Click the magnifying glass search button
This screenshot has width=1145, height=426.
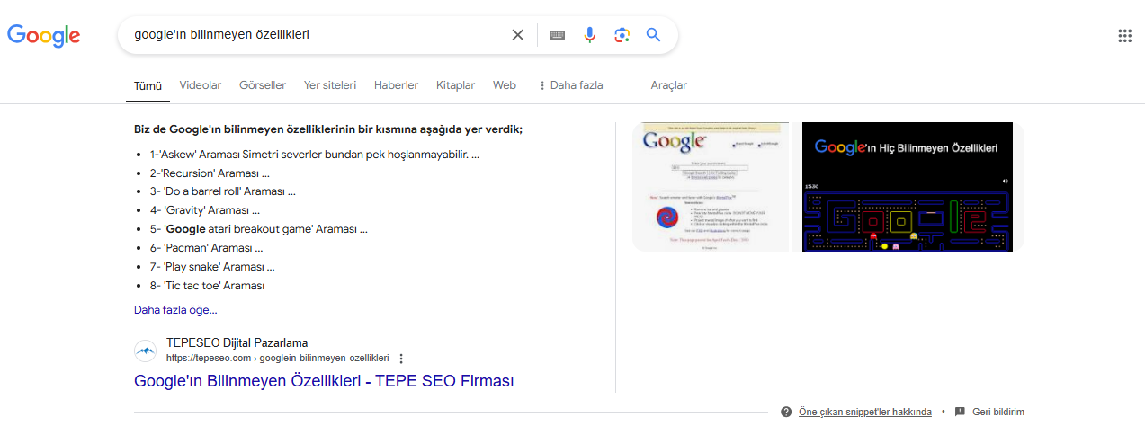pyautogui.click(x=654, y=35)
